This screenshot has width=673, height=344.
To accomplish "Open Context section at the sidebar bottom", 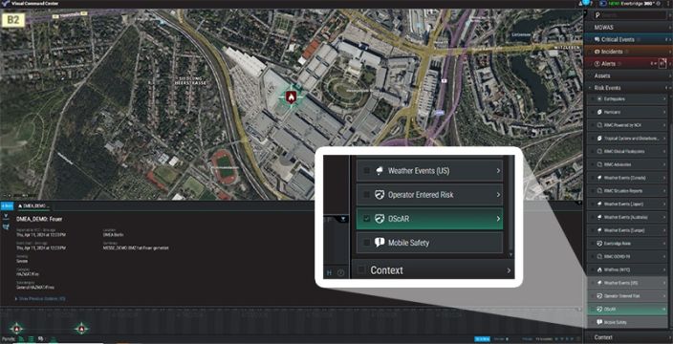I will pyautogui.click(x=628, y=337).
